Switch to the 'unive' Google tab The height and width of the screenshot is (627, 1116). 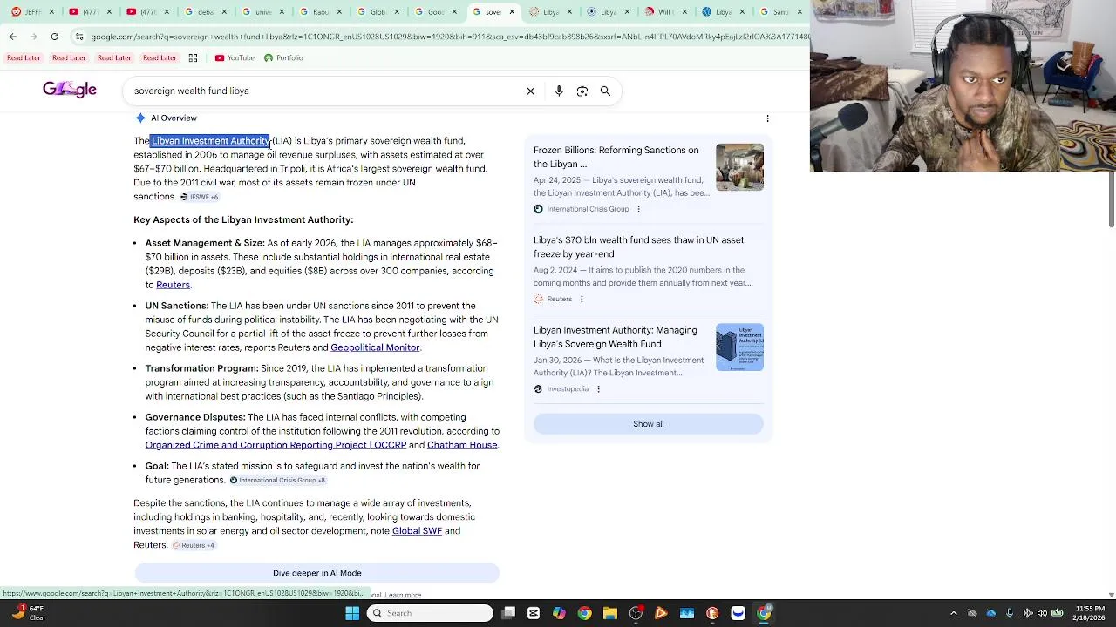coord(262,12)
